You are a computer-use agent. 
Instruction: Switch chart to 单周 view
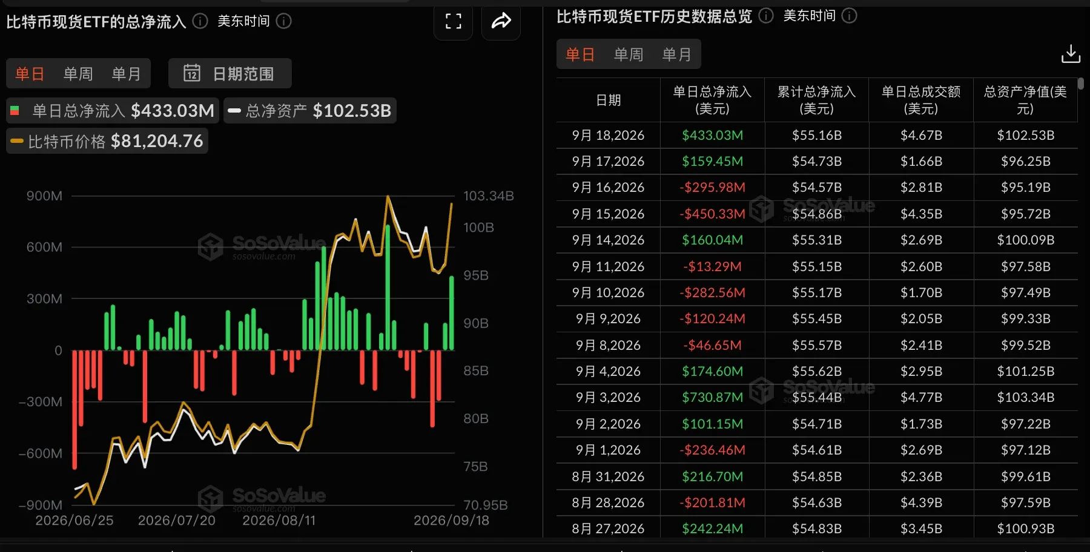(x=78, y=74)
